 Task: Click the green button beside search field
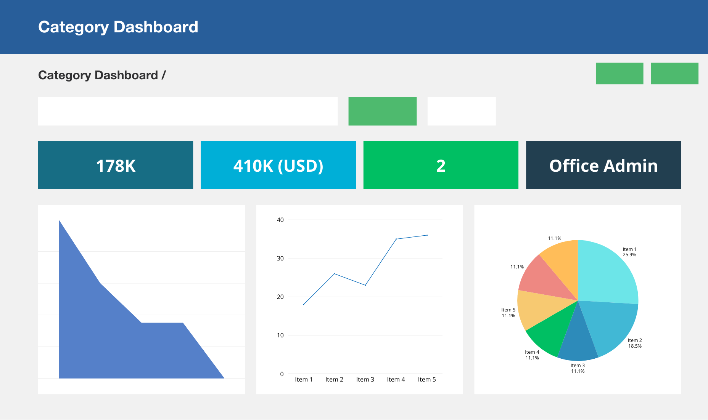382,111
